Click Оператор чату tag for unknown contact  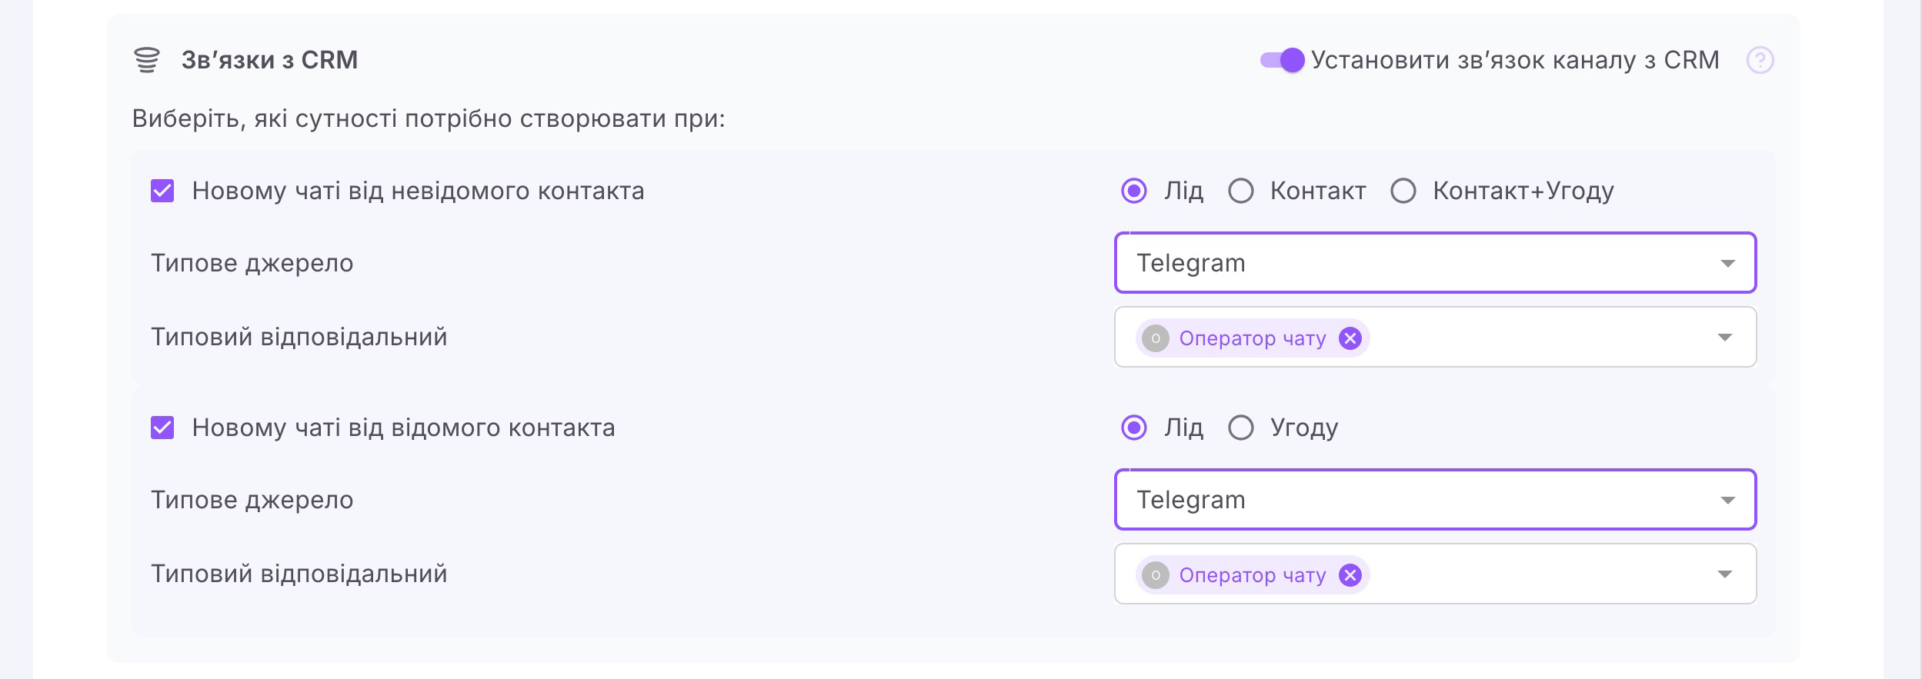(x=1252, y=338)
